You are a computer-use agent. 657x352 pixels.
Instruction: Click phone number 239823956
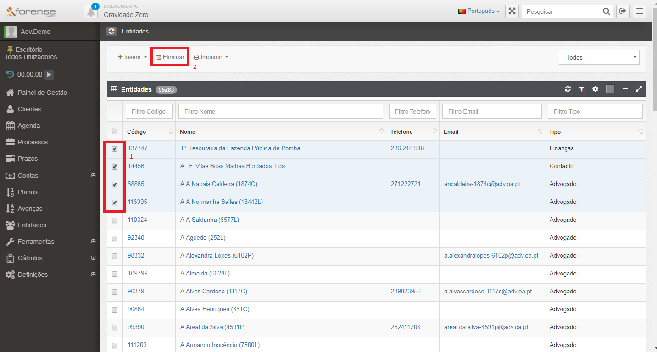coord(406,291)
